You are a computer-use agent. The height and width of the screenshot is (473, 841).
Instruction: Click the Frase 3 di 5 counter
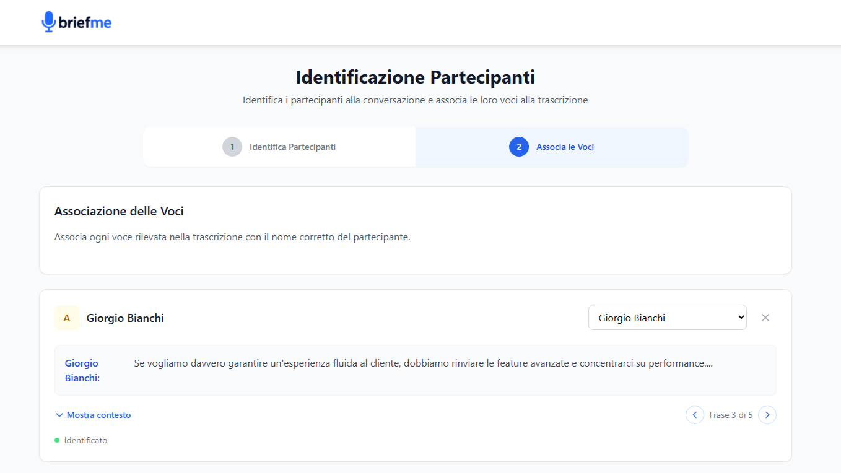[731, 415]
